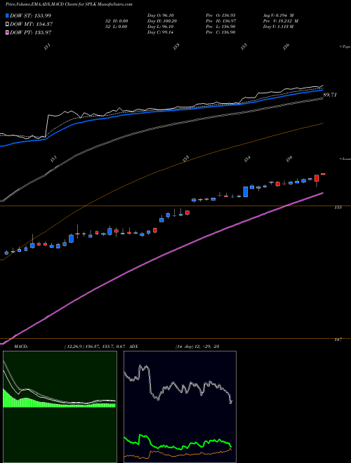
Task: Click the dark blue ADX indicator panel
Action: pyautogui.click(x=180, y=407)
